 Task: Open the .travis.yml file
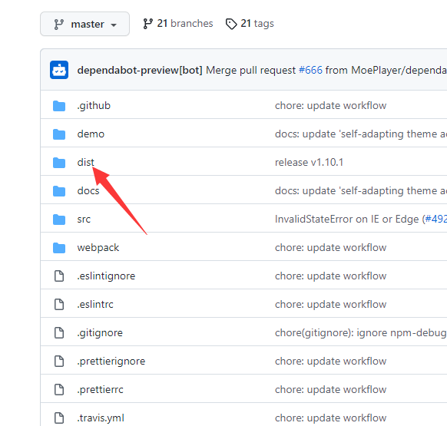[101, 418]
